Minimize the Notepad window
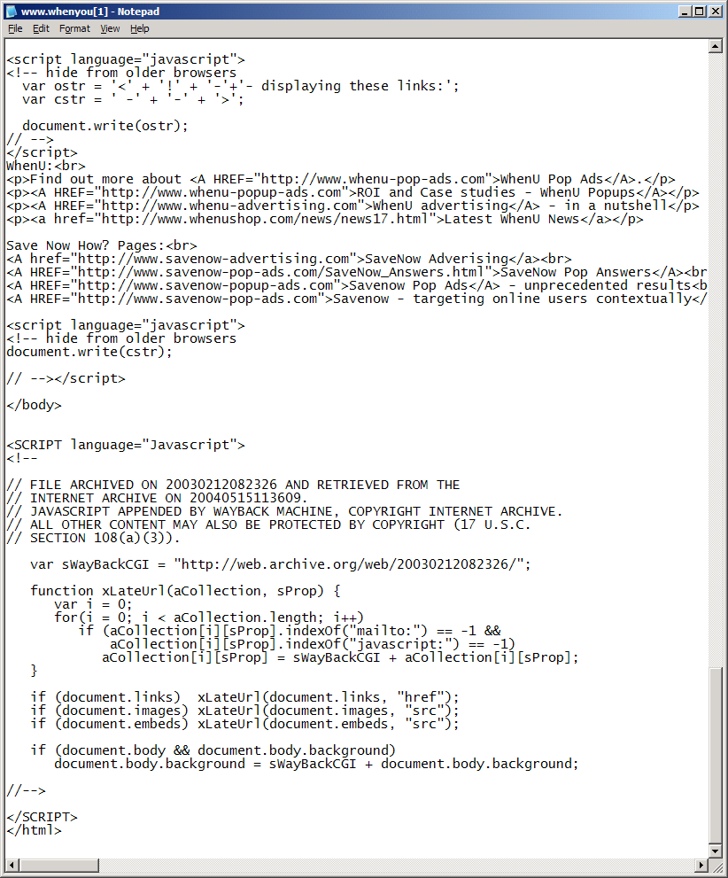Image resolution: width=728 pixels, height=878 pixels. [x=685, y=12]
